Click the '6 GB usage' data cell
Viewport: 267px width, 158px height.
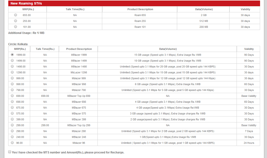pyautogui.click(x=168, y=84)
